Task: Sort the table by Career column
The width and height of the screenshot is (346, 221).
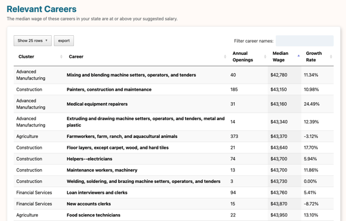Action: [x=146, y=57]
